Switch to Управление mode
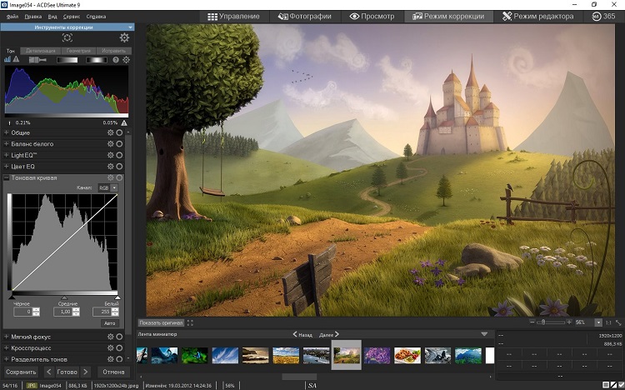Image resolution: width=625 pixels, height=390 pixels. [x=233, y=17]
